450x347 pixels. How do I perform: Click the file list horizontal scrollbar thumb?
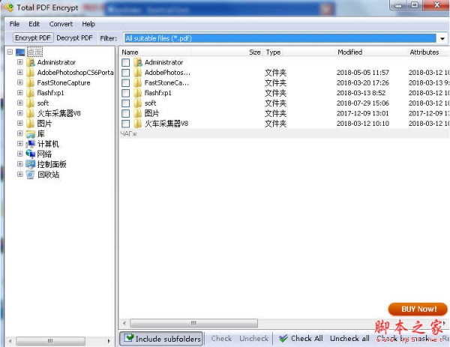[194, 323]
